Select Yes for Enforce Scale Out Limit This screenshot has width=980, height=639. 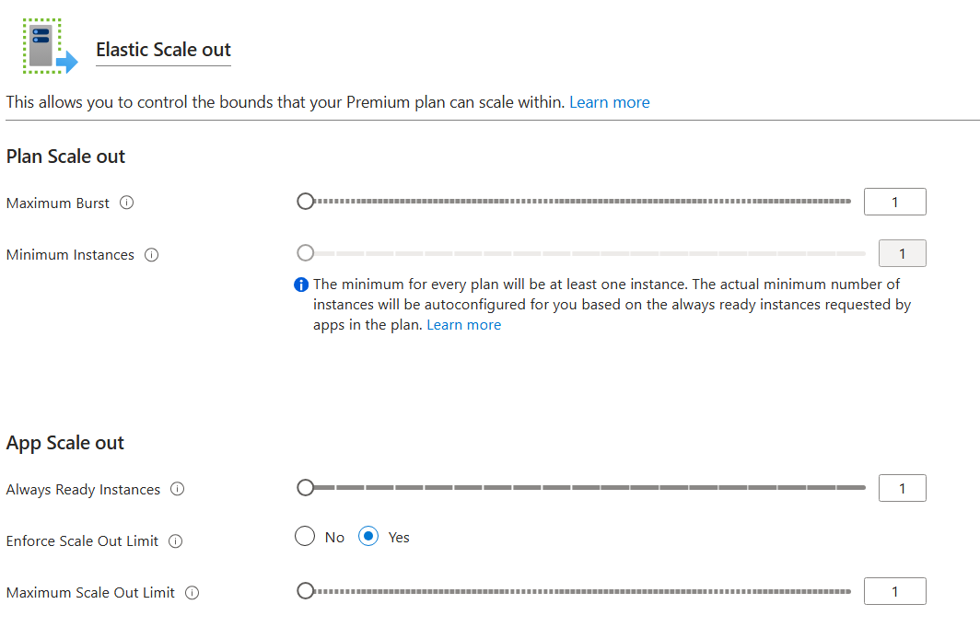[x=368, y=537]
